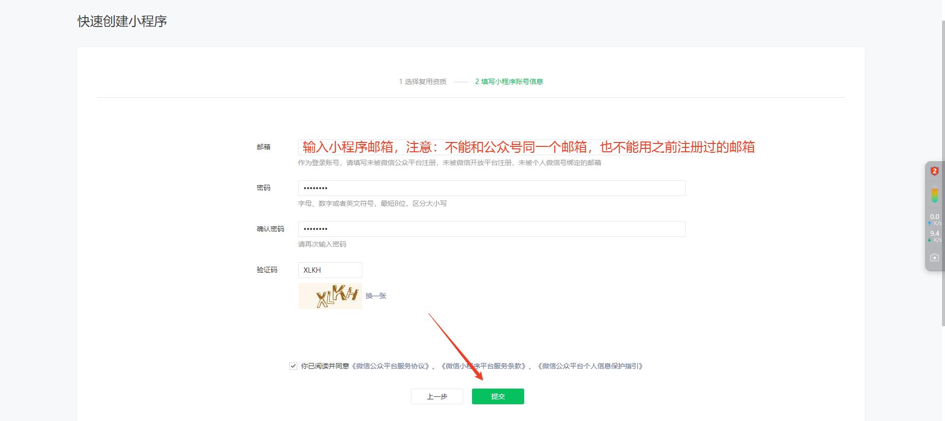945x421 pixels.
Task: Click the 9.4 K/s download speed indicator
Action: click(934, 236)
